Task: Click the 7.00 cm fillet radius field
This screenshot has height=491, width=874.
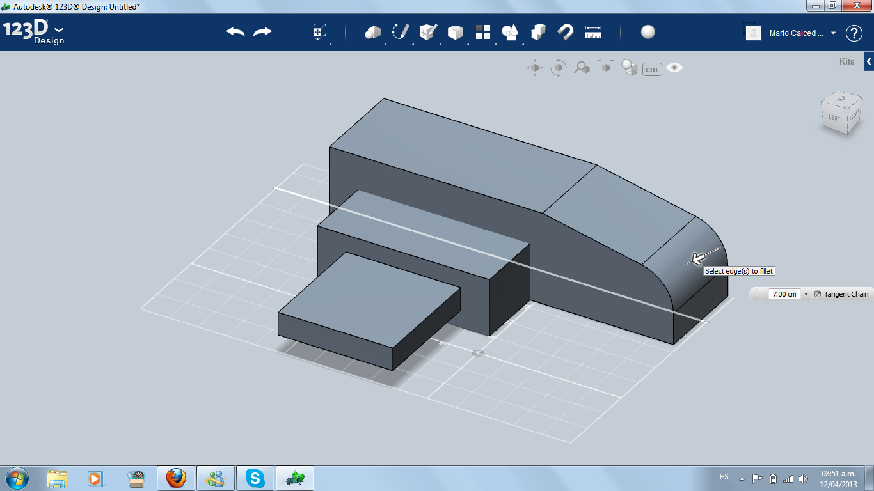Action: 784,294
